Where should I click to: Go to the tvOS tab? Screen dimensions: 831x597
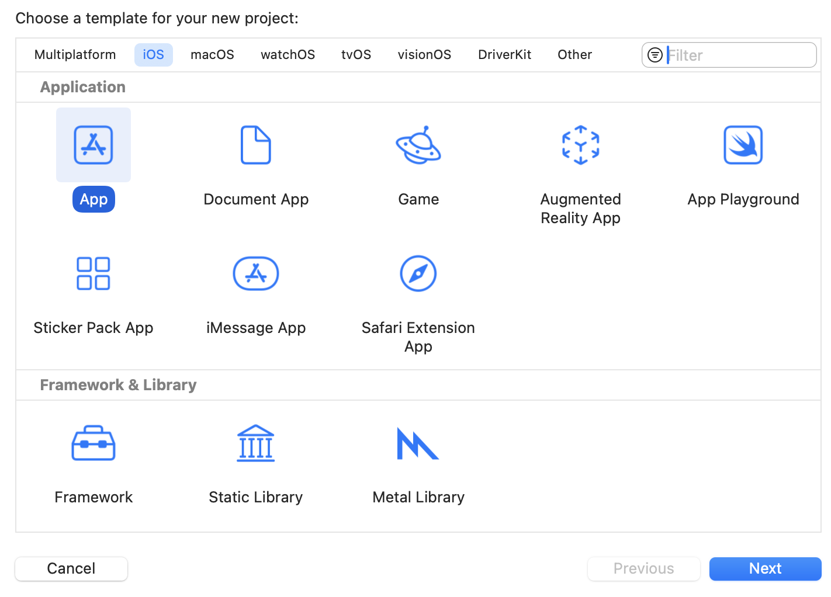coord(356,55)
